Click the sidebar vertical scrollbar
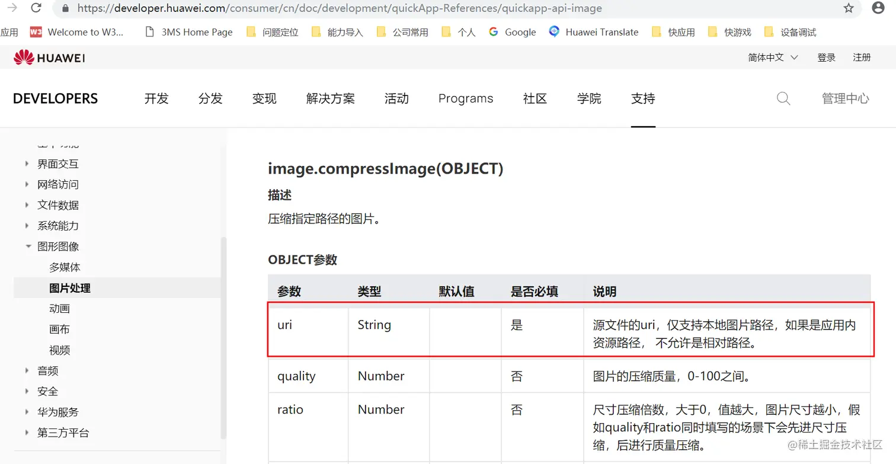896x464 pixels. click(223, 338)
